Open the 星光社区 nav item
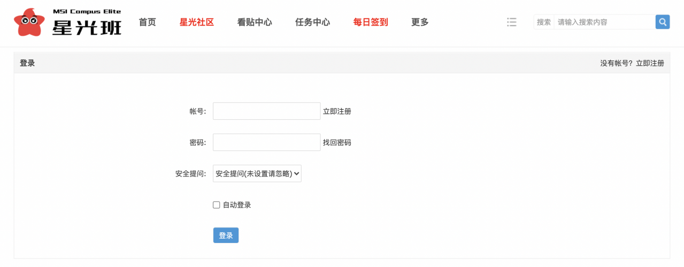Screen dimensions: 684x267 tap(197, 22)
